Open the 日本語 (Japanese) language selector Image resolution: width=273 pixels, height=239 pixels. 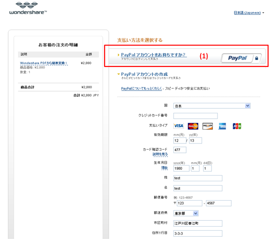(249, 13)
